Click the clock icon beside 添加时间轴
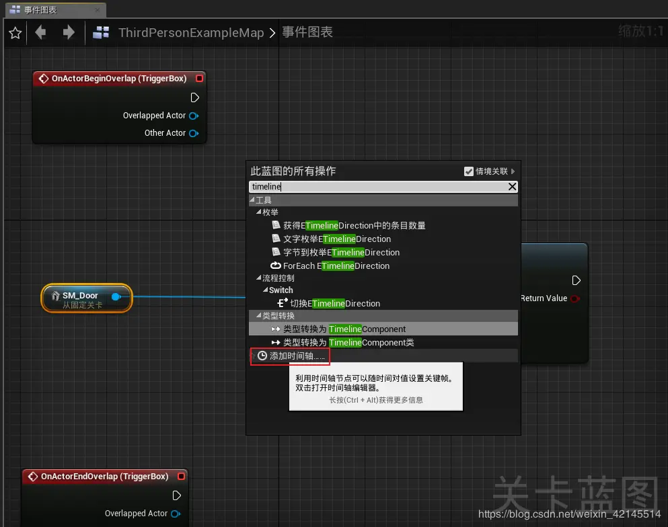668x527 pixels. coord(262,356)
